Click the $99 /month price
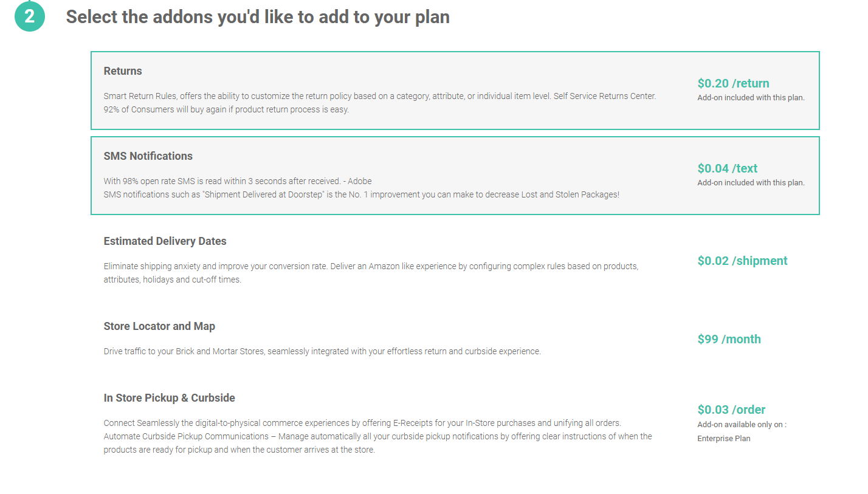Viewport: 868px width, 494px height. (729, 339)
